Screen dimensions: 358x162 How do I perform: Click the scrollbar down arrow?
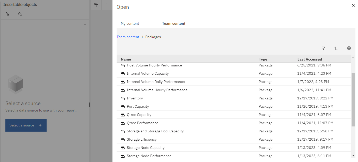tap(353, 155)
